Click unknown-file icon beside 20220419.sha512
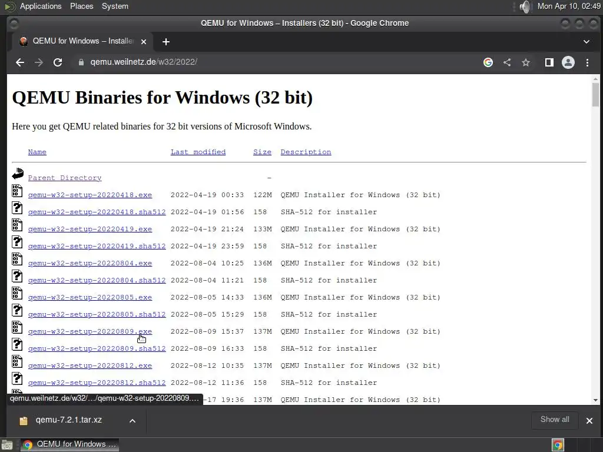Viewport: 603px width, 452px height. pos(17,242)
